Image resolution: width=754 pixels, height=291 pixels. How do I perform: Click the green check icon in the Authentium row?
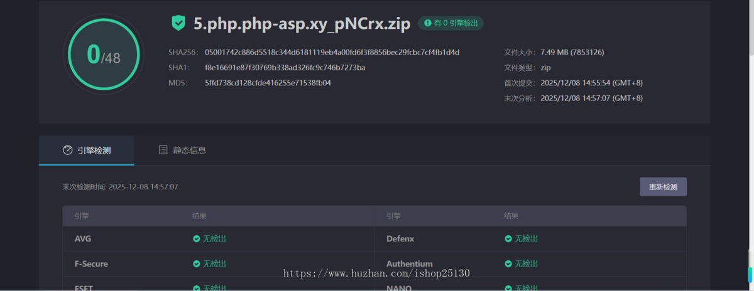(508, 264)
